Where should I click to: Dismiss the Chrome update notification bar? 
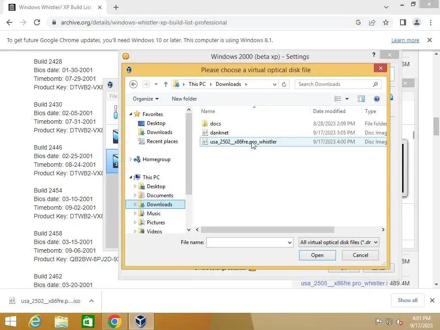430,40
